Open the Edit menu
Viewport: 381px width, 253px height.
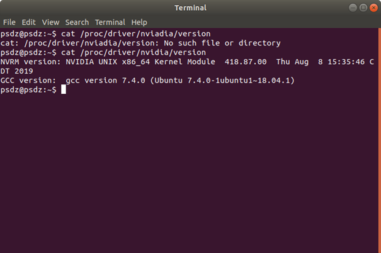[x=28, y=22]
